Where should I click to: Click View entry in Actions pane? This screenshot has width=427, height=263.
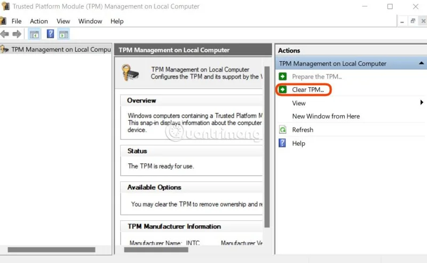coord(299,103)
